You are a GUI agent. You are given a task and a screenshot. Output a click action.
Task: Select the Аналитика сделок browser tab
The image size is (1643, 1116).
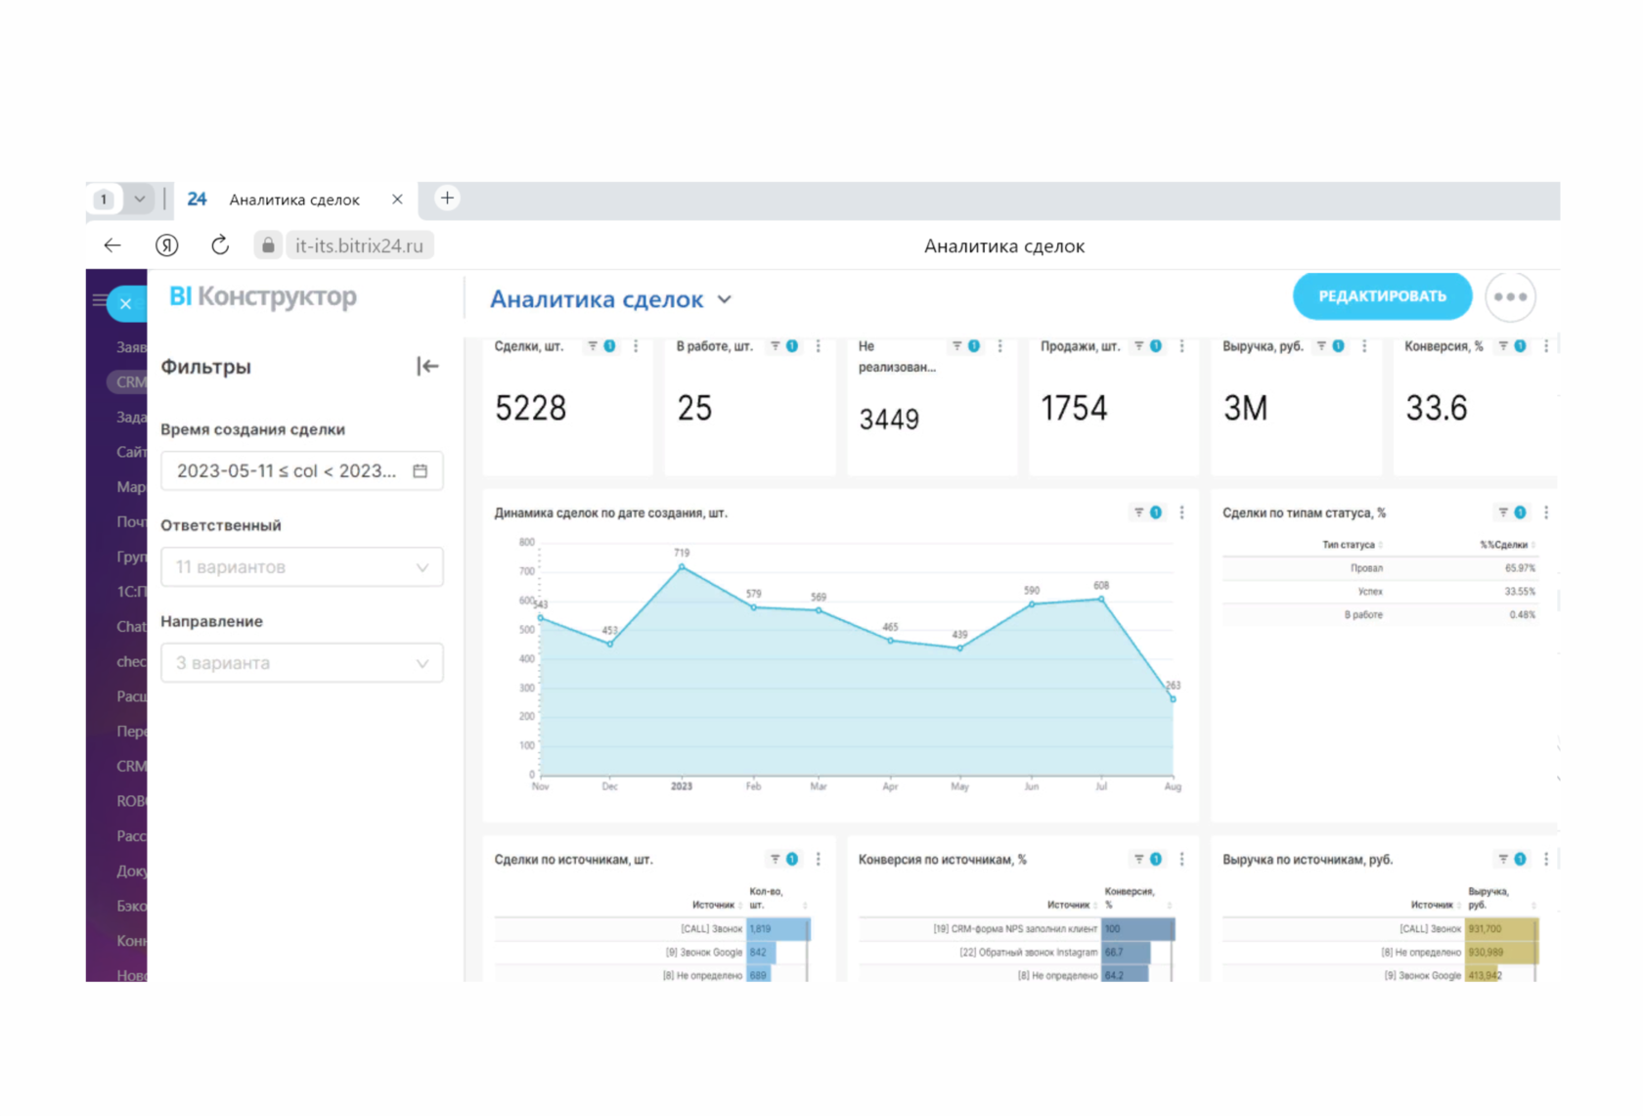coord(294,200)
